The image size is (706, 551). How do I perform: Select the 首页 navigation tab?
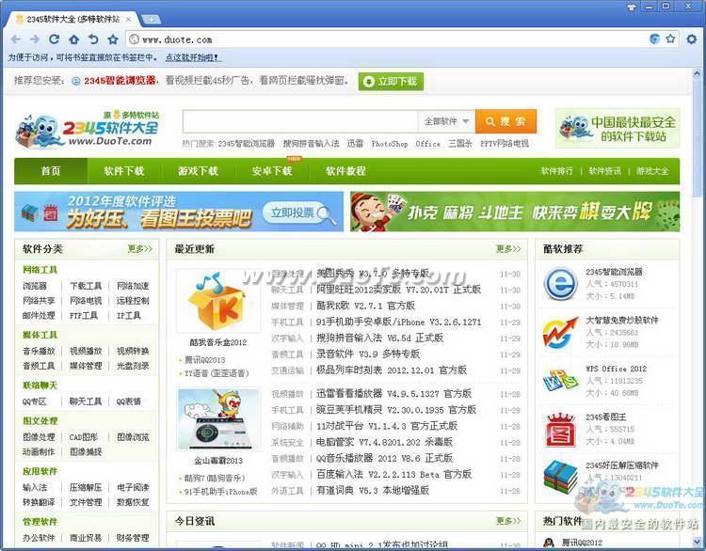pos(51,171)
